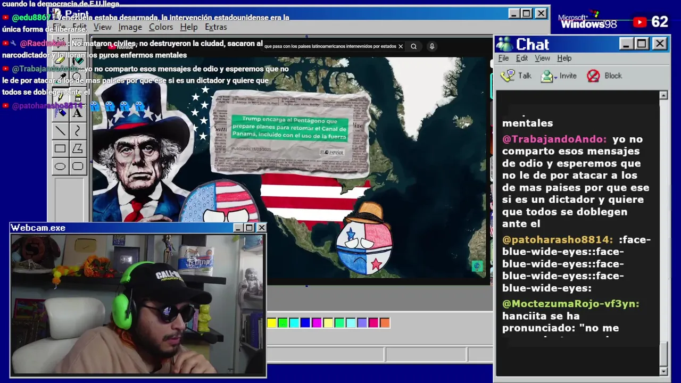This screenshot has width=681, height=383.
Task: Open the Edit menu in Chat window
Action: [522, 59]
